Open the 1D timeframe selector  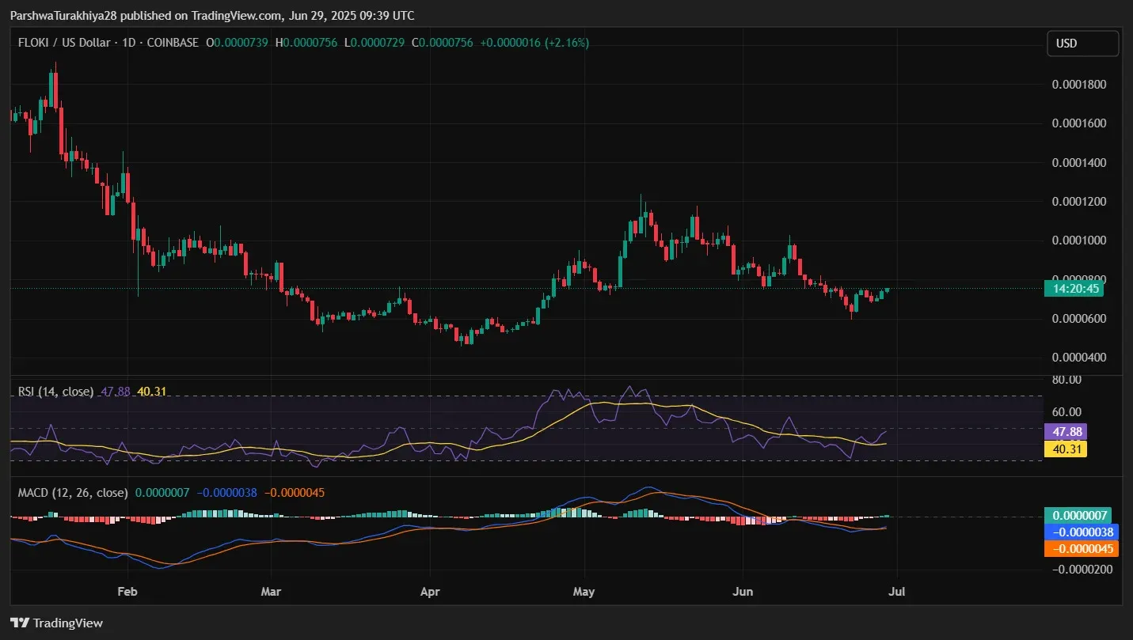click(131, 43)
